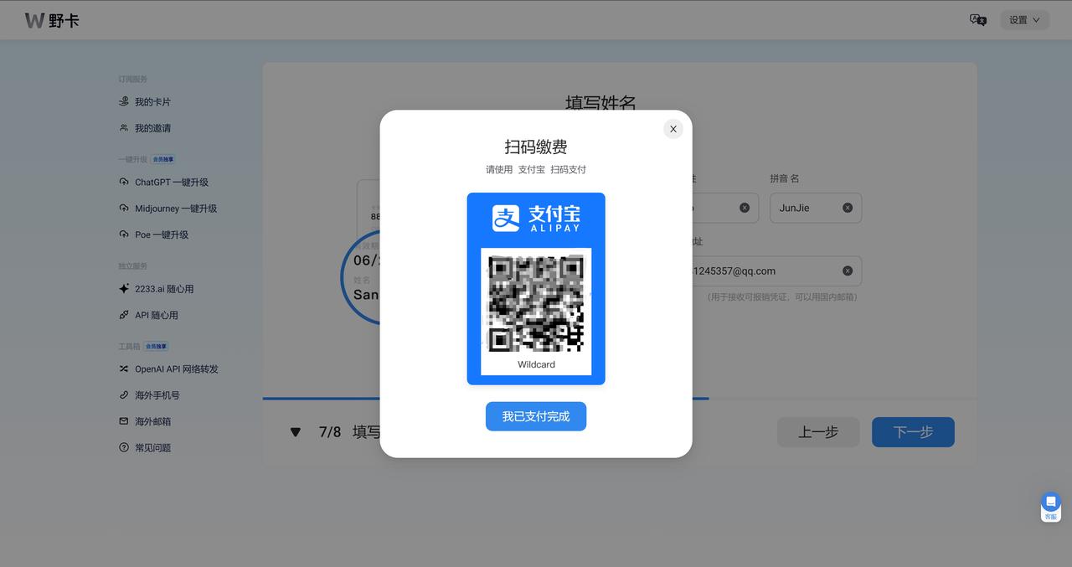Open OpenAI API 网络转发

click(x=176, y=369)
